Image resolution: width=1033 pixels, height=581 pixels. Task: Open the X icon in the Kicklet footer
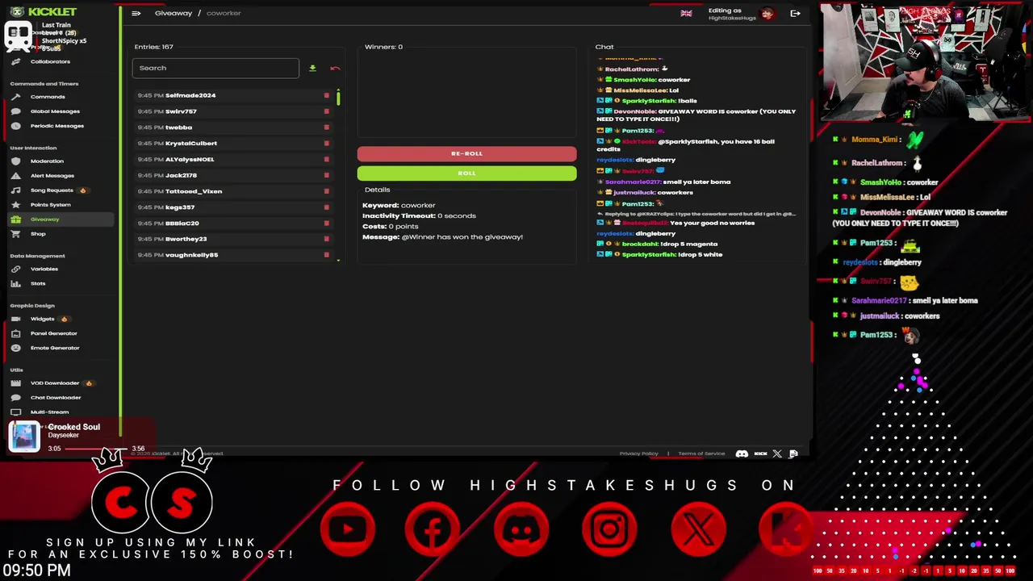777,454
